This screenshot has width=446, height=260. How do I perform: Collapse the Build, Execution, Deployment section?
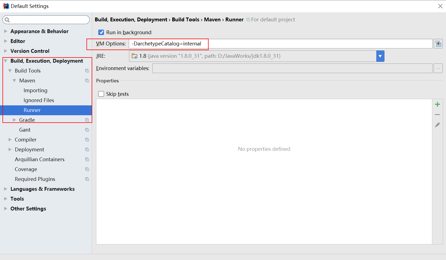point(5,61)
